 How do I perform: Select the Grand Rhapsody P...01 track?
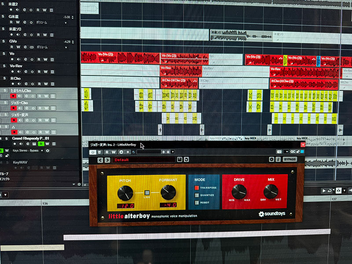coord(30,138)
